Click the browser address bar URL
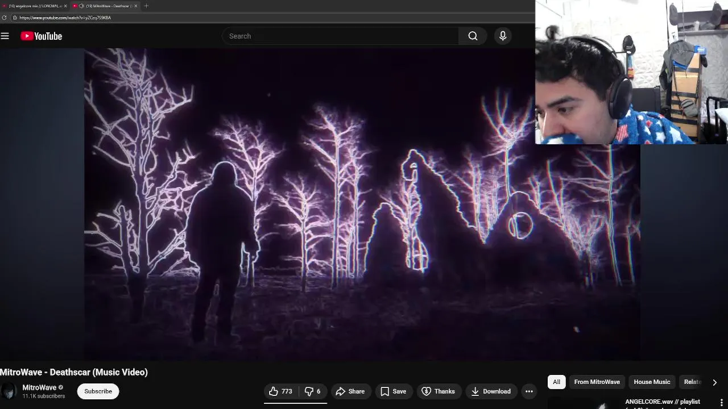 point(65,18)
